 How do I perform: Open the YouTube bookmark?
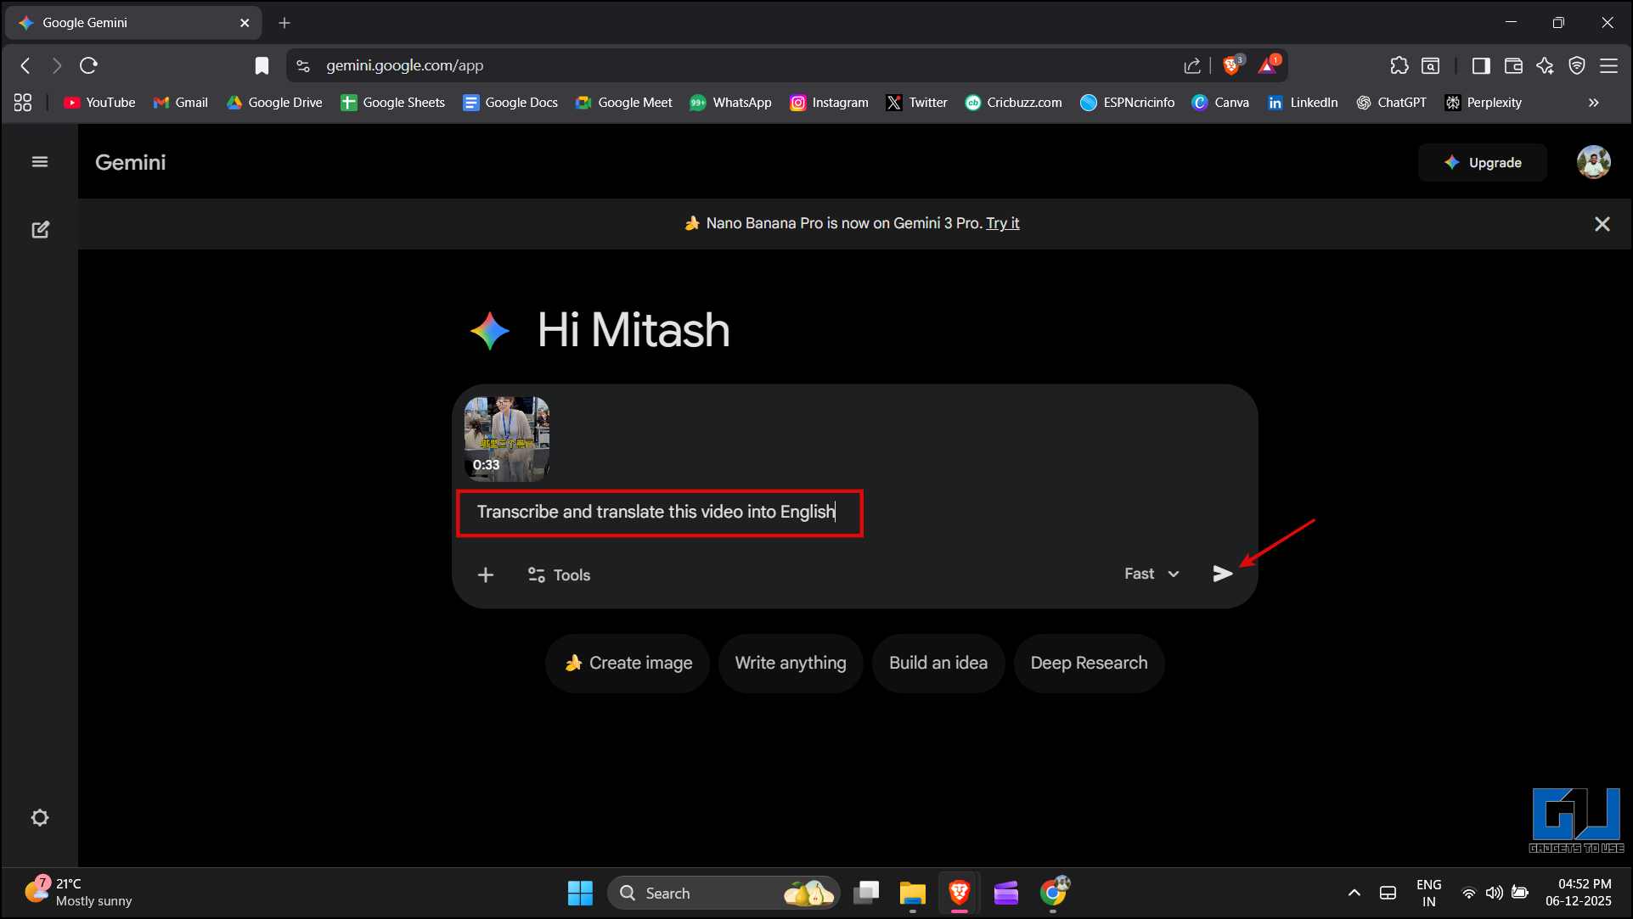99,103
